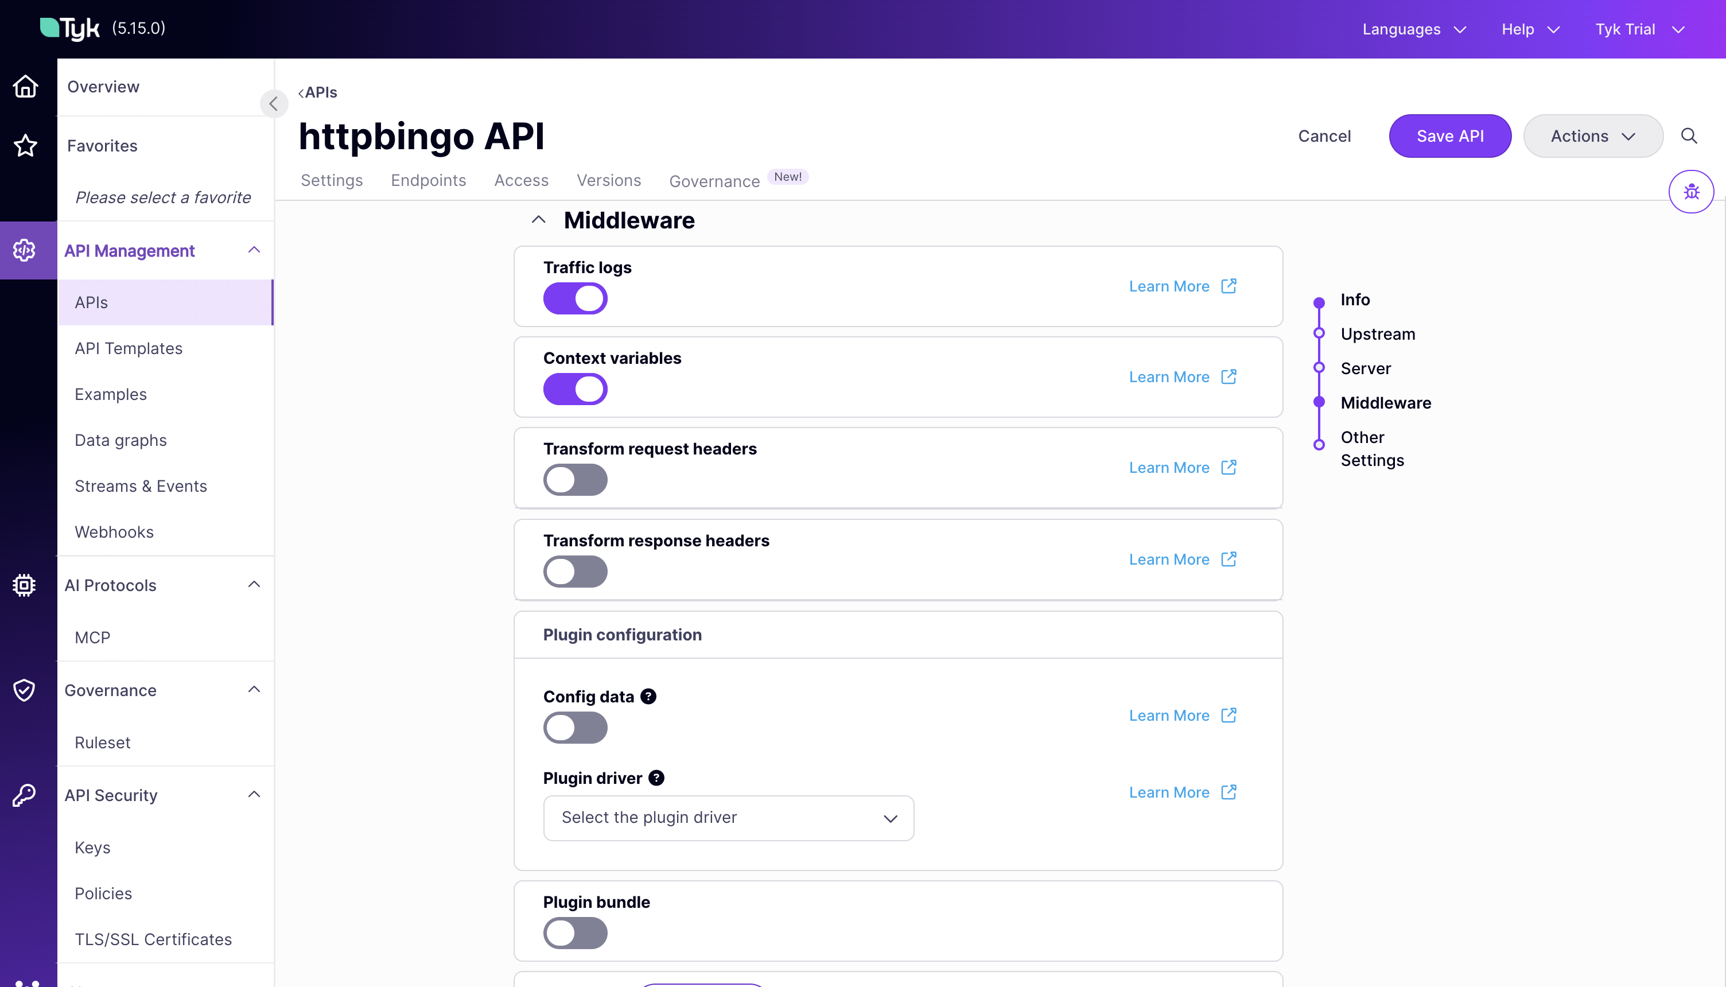Jump to Other Settings in outline
Viewport: 1726px width, 987px height.
pos(1373,449)
